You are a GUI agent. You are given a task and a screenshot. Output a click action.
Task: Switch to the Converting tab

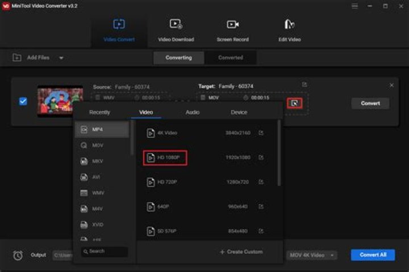pyautogui.click(x=179, y=58)
